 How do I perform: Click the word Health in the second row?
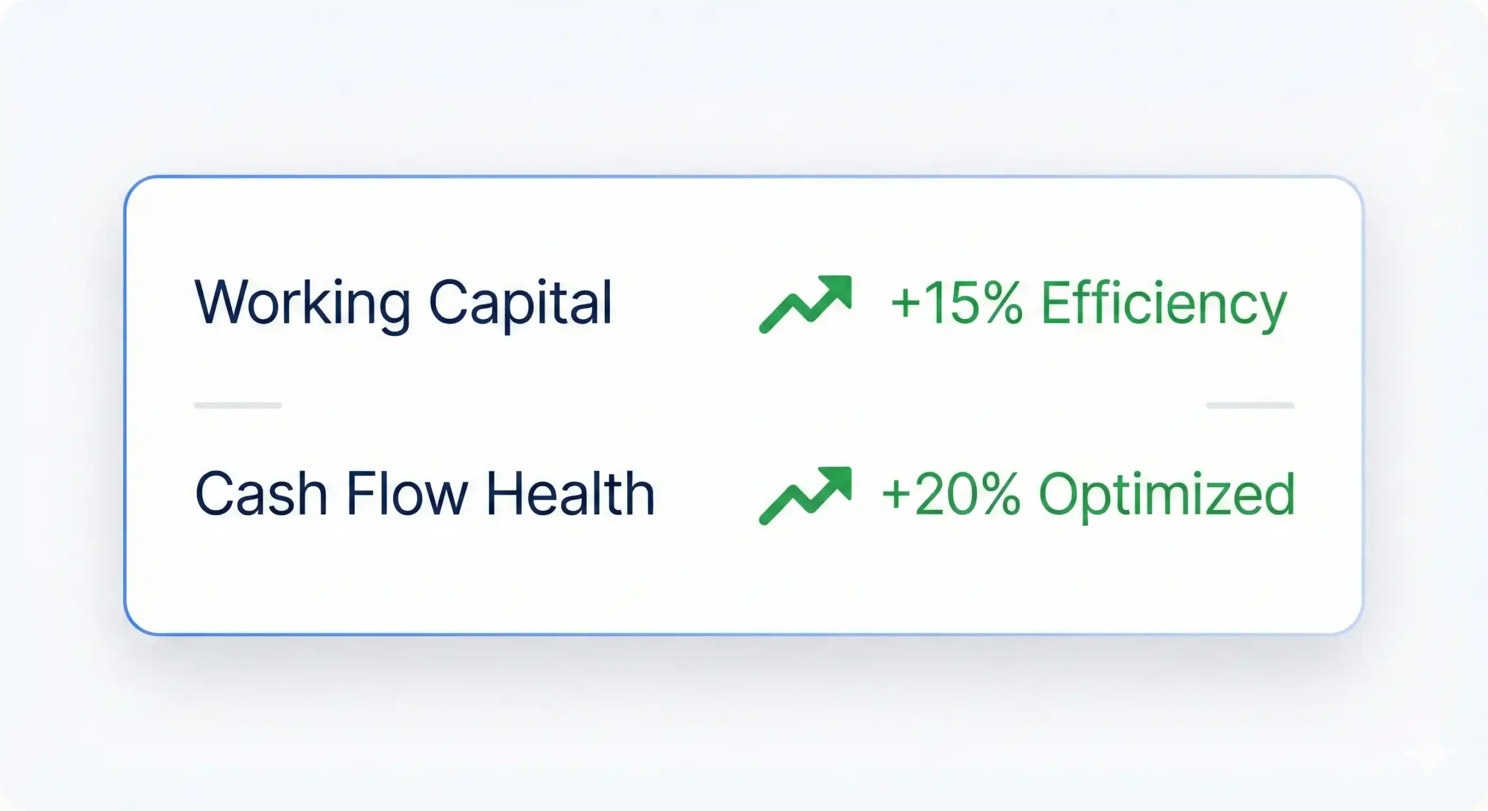click(x=570, y=494)
